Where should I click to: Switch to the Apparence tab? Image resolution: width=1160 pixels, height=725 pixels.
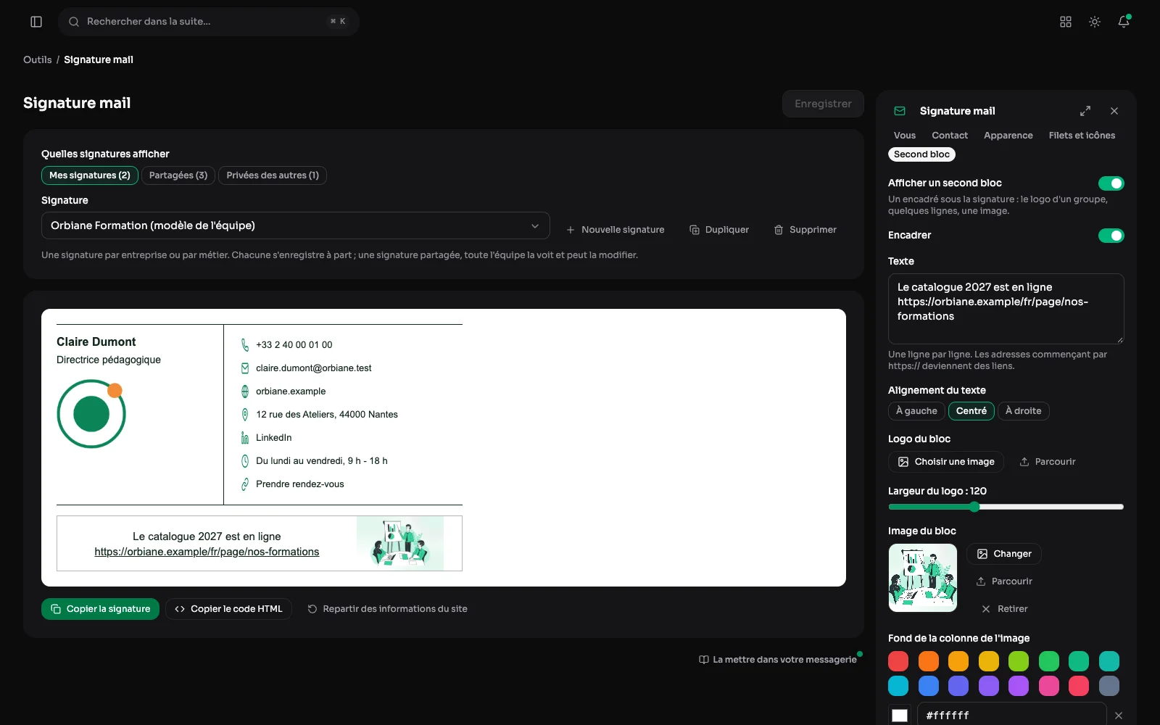point(1008,136)
